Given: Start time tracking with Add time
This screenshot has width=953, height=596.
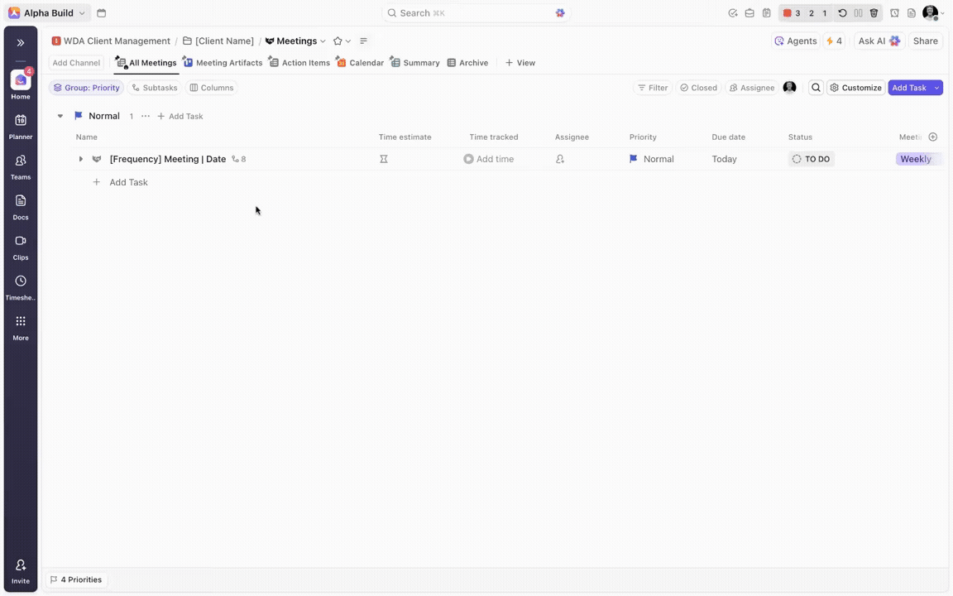Looking at the screenshot, I should click(489, 159).
